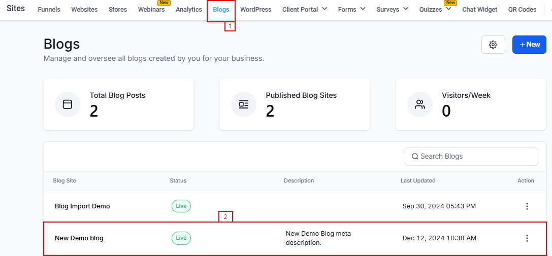Click Live status badge of New Demo blog
The height and width of the screenshot is (256, 552).
click(181, 238)
